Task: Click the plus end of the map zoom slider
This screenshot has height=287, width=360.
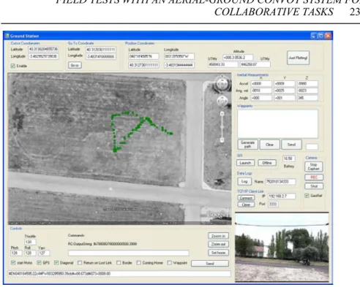Action: click(222, 114)
